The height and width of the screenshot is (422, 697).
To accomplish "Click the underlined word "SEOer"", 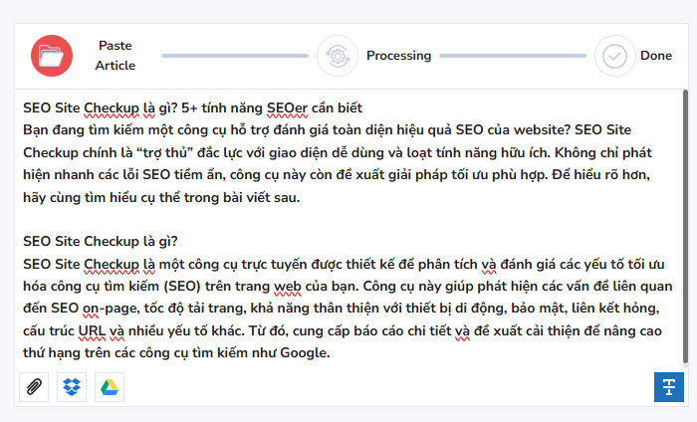I will pyautogui.click(x=287, y=107).
